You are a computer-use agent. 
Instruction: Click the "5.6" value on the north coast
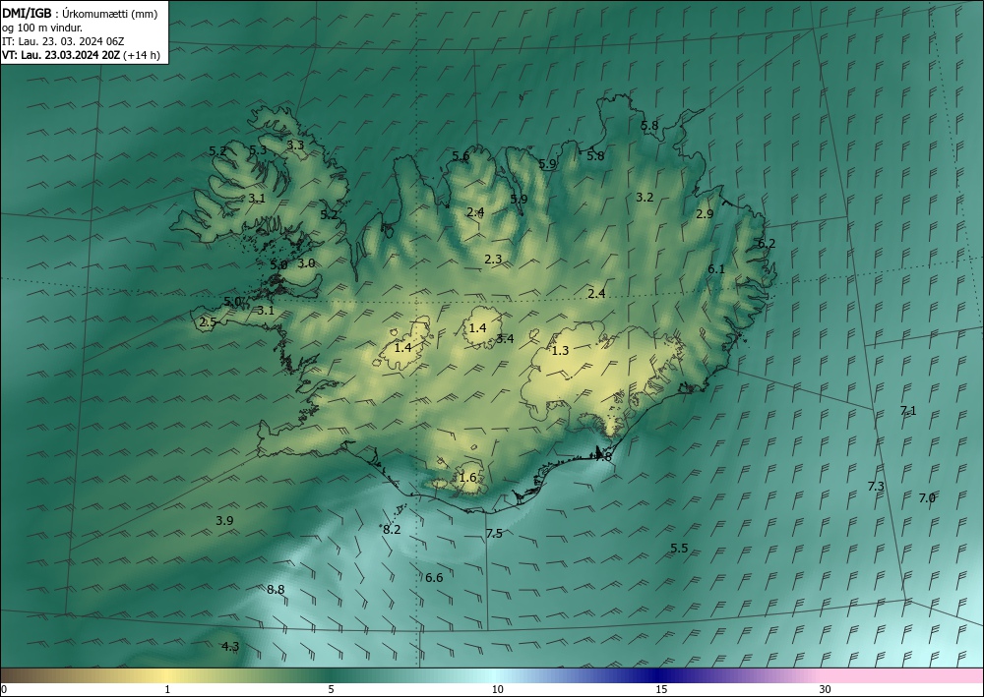pos(461,156)
